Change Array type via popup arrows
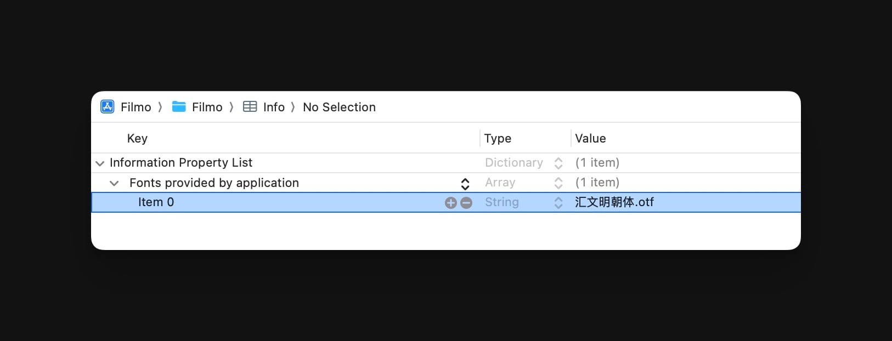 click(558, 183)
